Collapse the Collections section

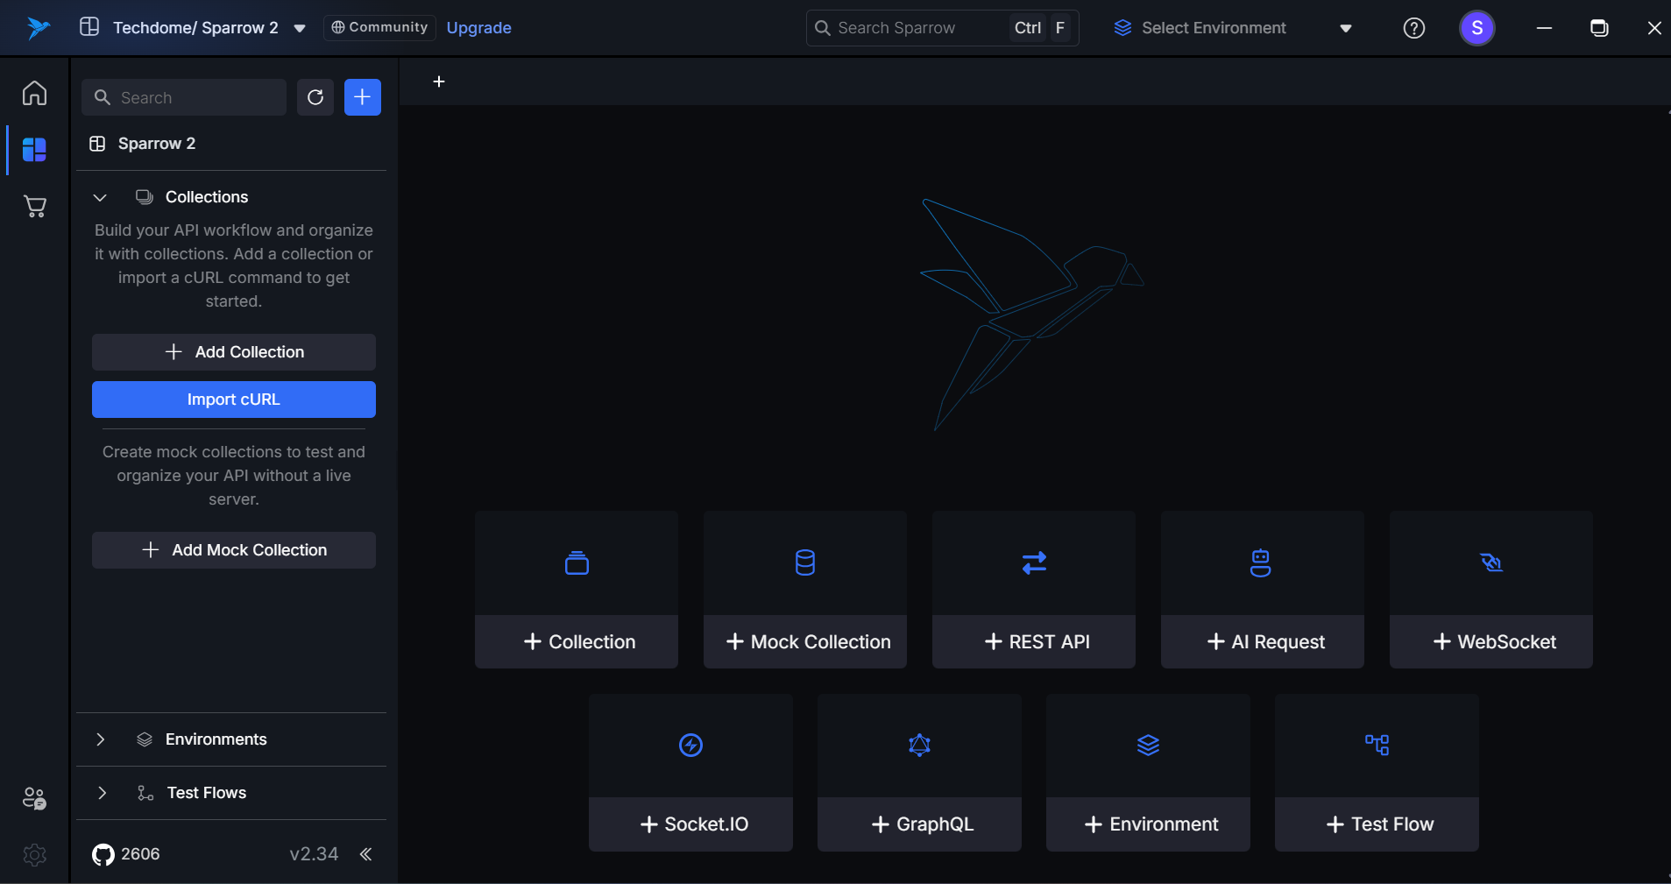pyautogui.click(x=100, y=197)
